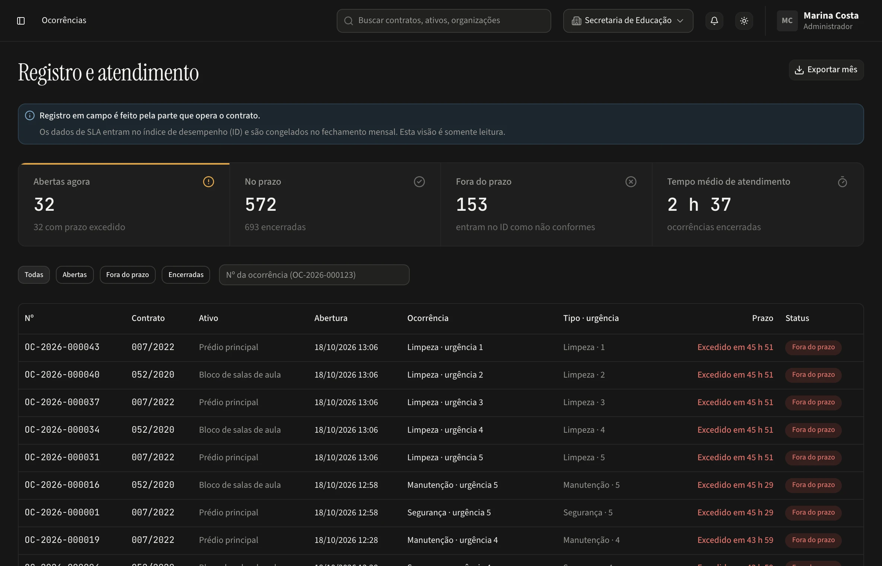Viewport: 882px width, 566px height.
Task: Select the Todas filter tab
Action: 34,275
